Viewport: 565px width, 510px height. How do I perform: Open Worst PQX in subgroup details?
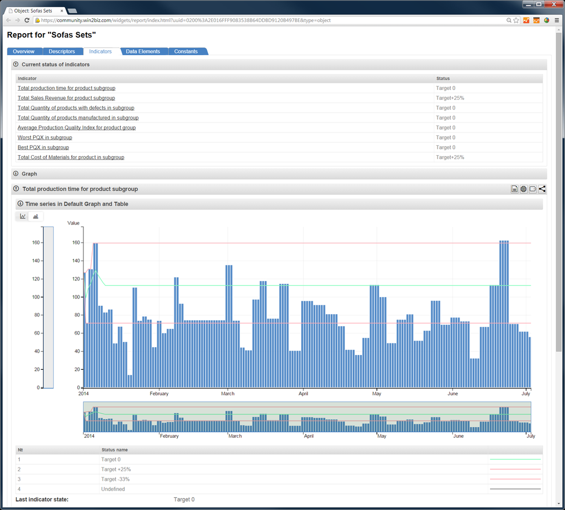[x=45, y=137]
